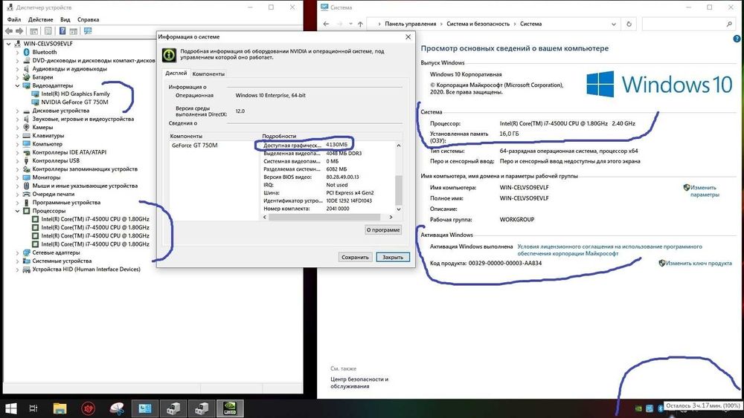Image resolution: width=744 pixels, height=418 pixels.
Task: Click the horizontal scrollbar in details list
Action: [x=324, y=217]
